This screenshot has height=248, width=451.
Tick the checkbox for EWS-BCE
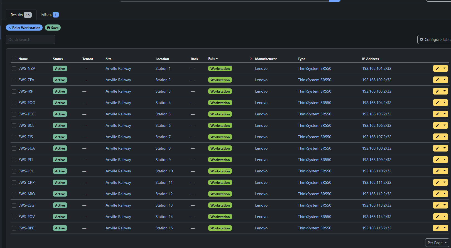(x=14, y=126)
